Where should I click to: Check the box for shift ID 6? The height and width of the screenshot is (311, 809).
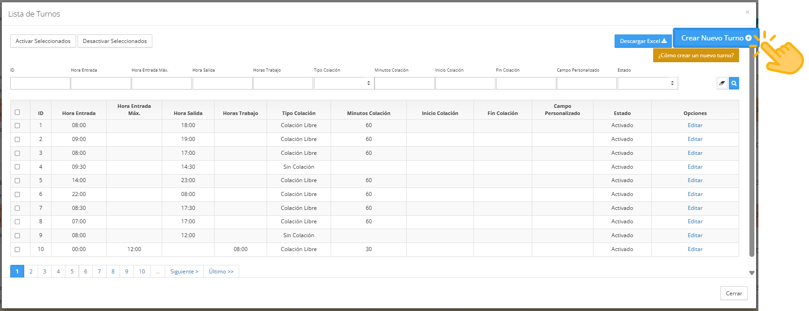pyautogui.click(x=17, y=195)
